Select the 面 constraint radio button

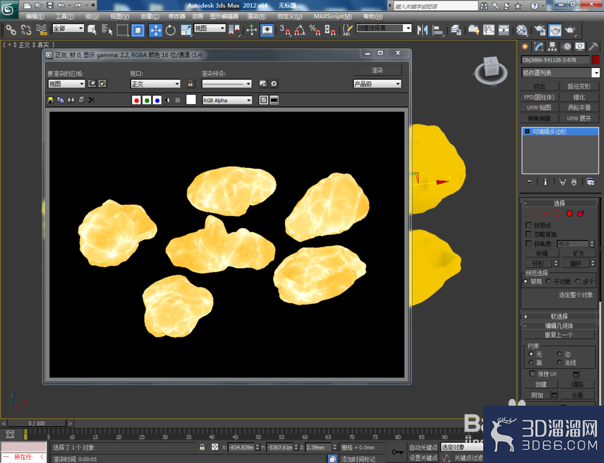(x=531, y=363)
